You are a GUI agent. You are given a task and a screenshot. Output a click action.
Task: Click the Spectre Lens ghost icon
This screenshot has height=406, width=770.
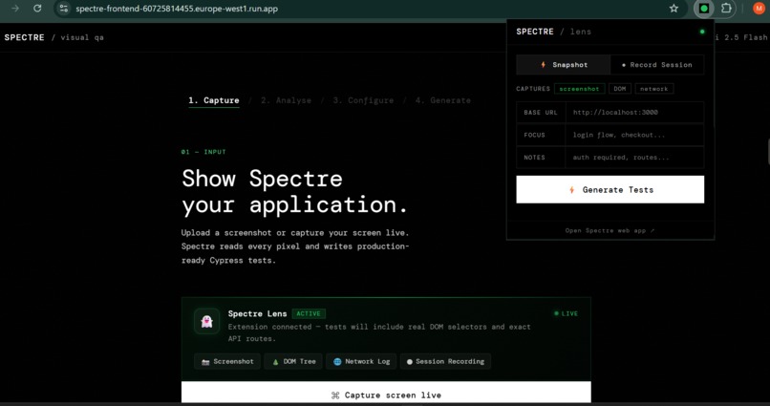point(206,322)
